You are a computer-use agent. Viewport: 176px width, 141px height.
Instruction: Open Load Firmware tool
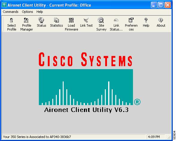(71, 24)
